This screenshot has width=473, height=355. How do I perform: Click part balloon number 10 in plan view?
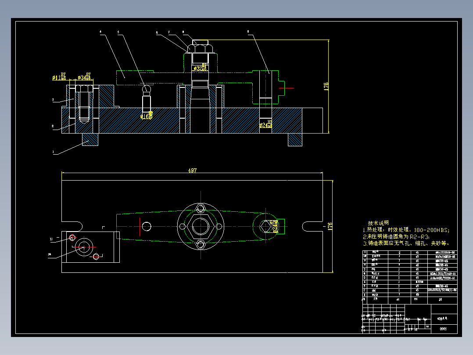pyautogui.click(x=50, y=254)
